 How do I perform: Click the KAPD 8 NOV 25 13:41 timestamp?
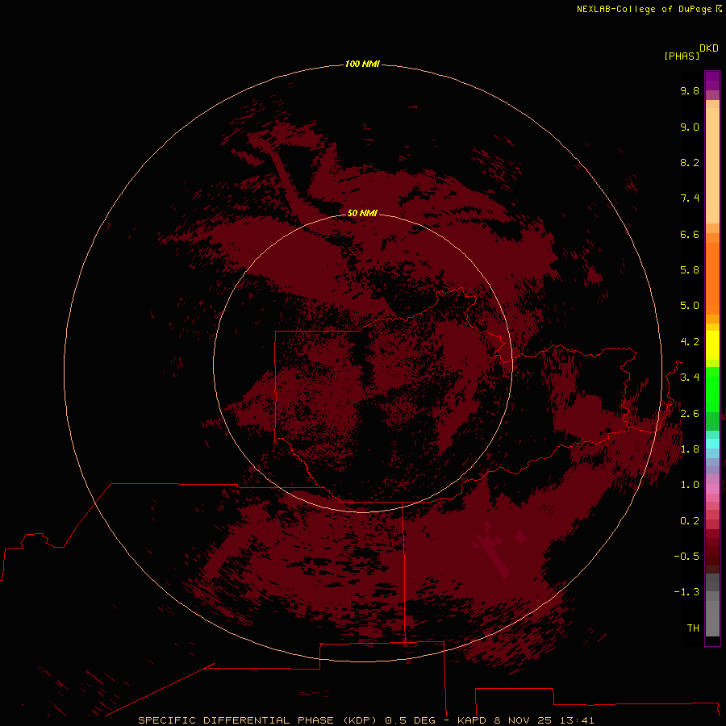coord(525,720)
